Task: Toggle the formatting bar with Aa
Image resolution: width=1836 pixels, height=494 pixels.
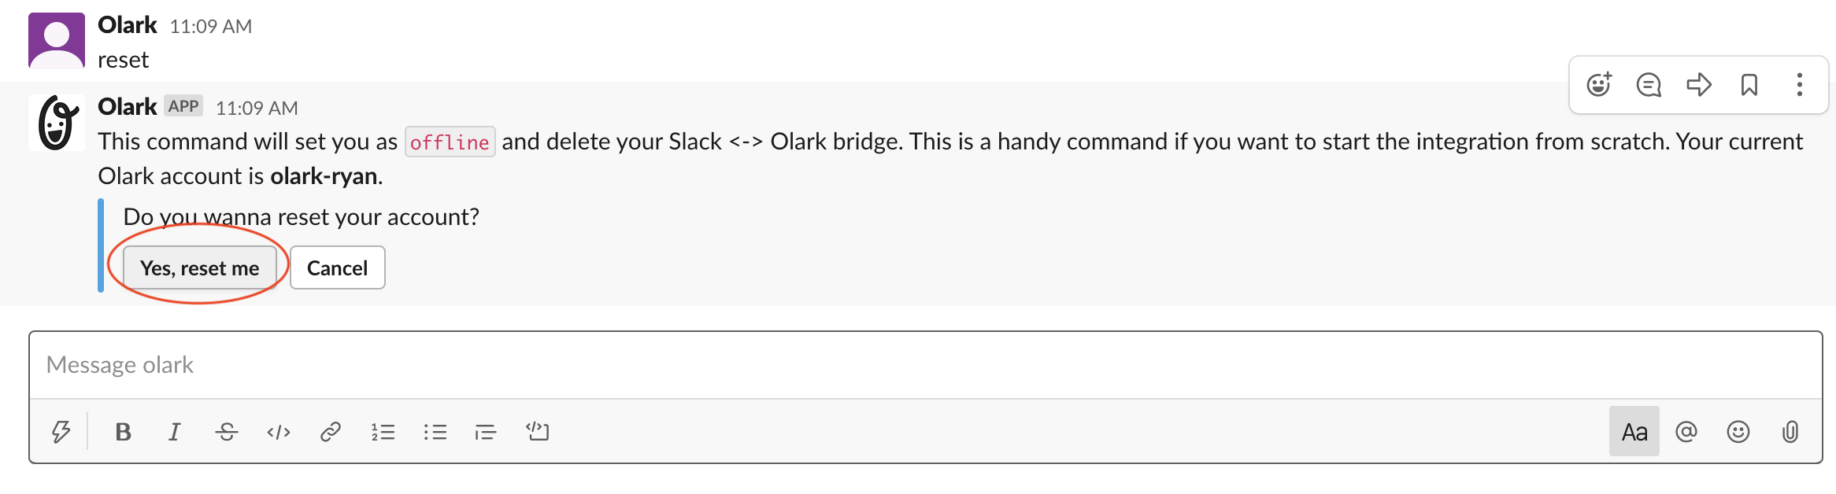Action: 1634,431
